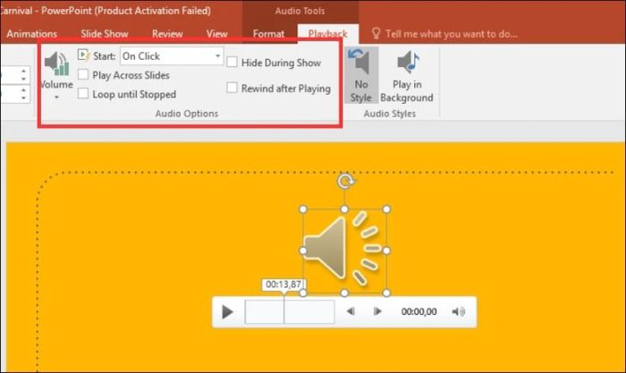
Task: Check the Hide During Show option
Action: pos(233,64)
